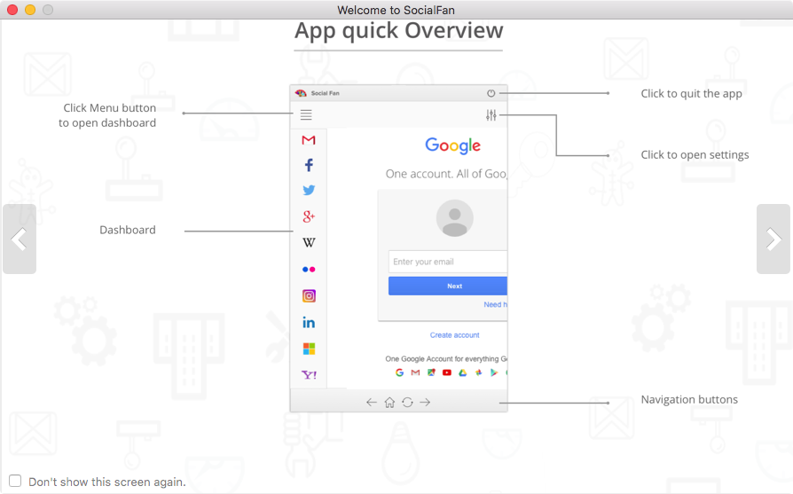
Task: Select the Microsoft squares icon
Action: pos(309,349)
